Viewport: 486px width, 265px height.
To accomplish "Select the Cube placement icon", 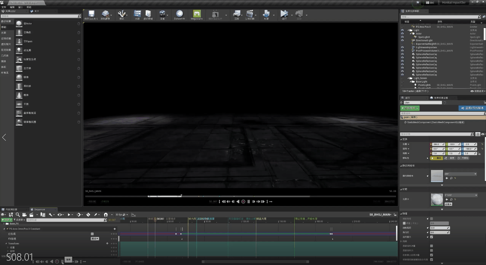I will (19, 68).
